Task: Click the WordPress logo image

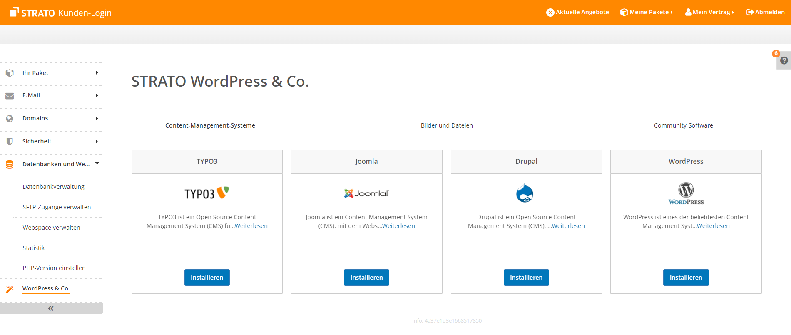Action: 686,193
